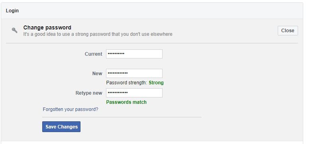Viewport: 310px width, 144px height.
Task: Click the green Passwords match message
Action: click(x=126, y=102)
